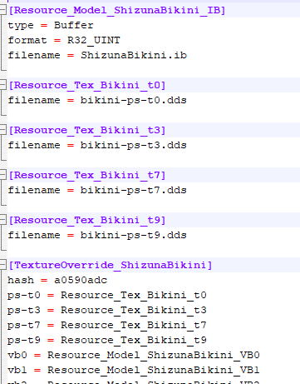Collapse the Resource_Tex_Bikini_t3 section fold marker
The height and width of the screenshot is (384, 300).
coord(2,130)
